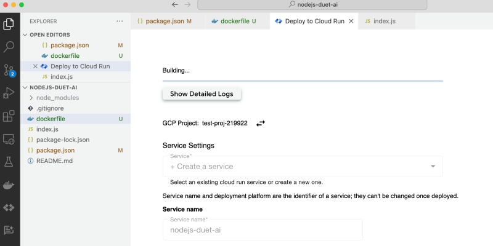Screen dimensions: 493x246
Task: Close the Deploy to Cloud Run tab
Action: tap(351, 22)
